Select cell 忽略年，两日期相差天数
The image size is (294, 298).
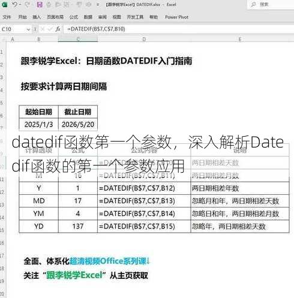(240, 227)
